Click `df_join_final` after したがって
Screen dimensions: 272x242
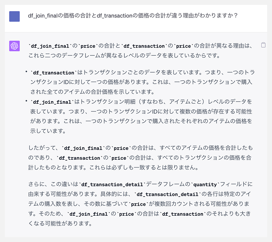[83, 148]
